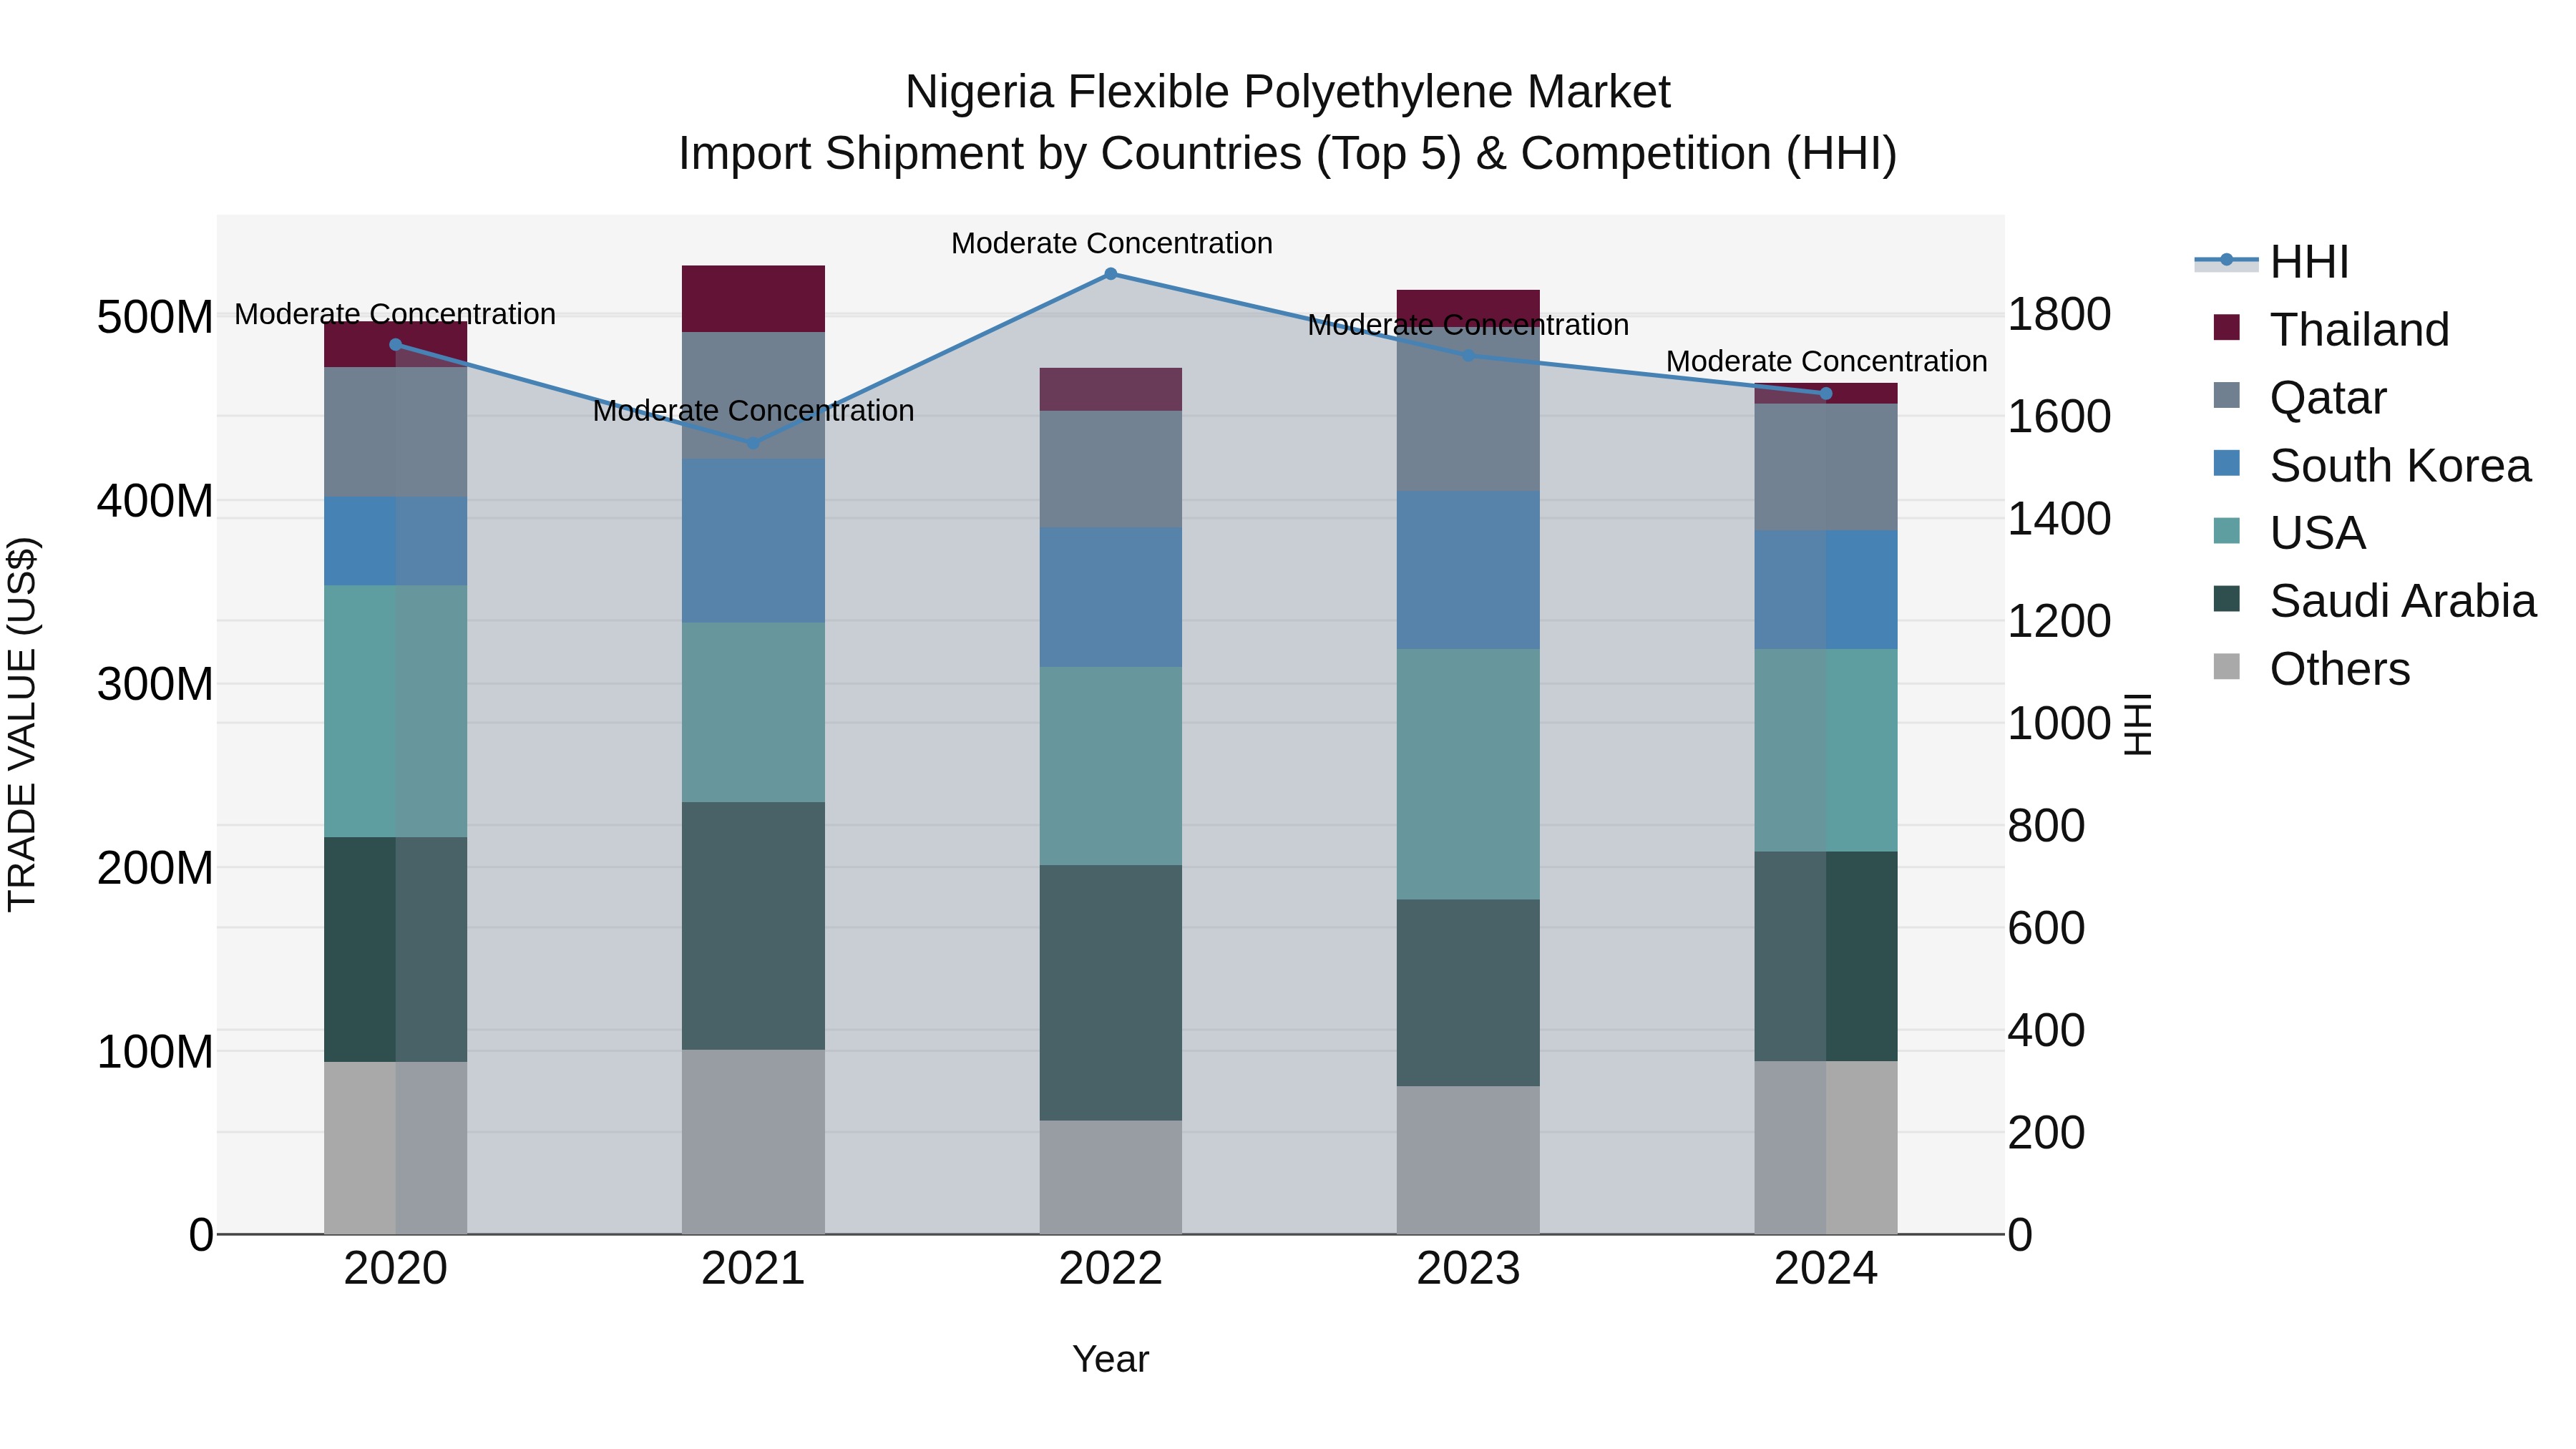Select the 2021 HHI data point
This screenshot has height=1449, width=2576.
click(753, 443)
